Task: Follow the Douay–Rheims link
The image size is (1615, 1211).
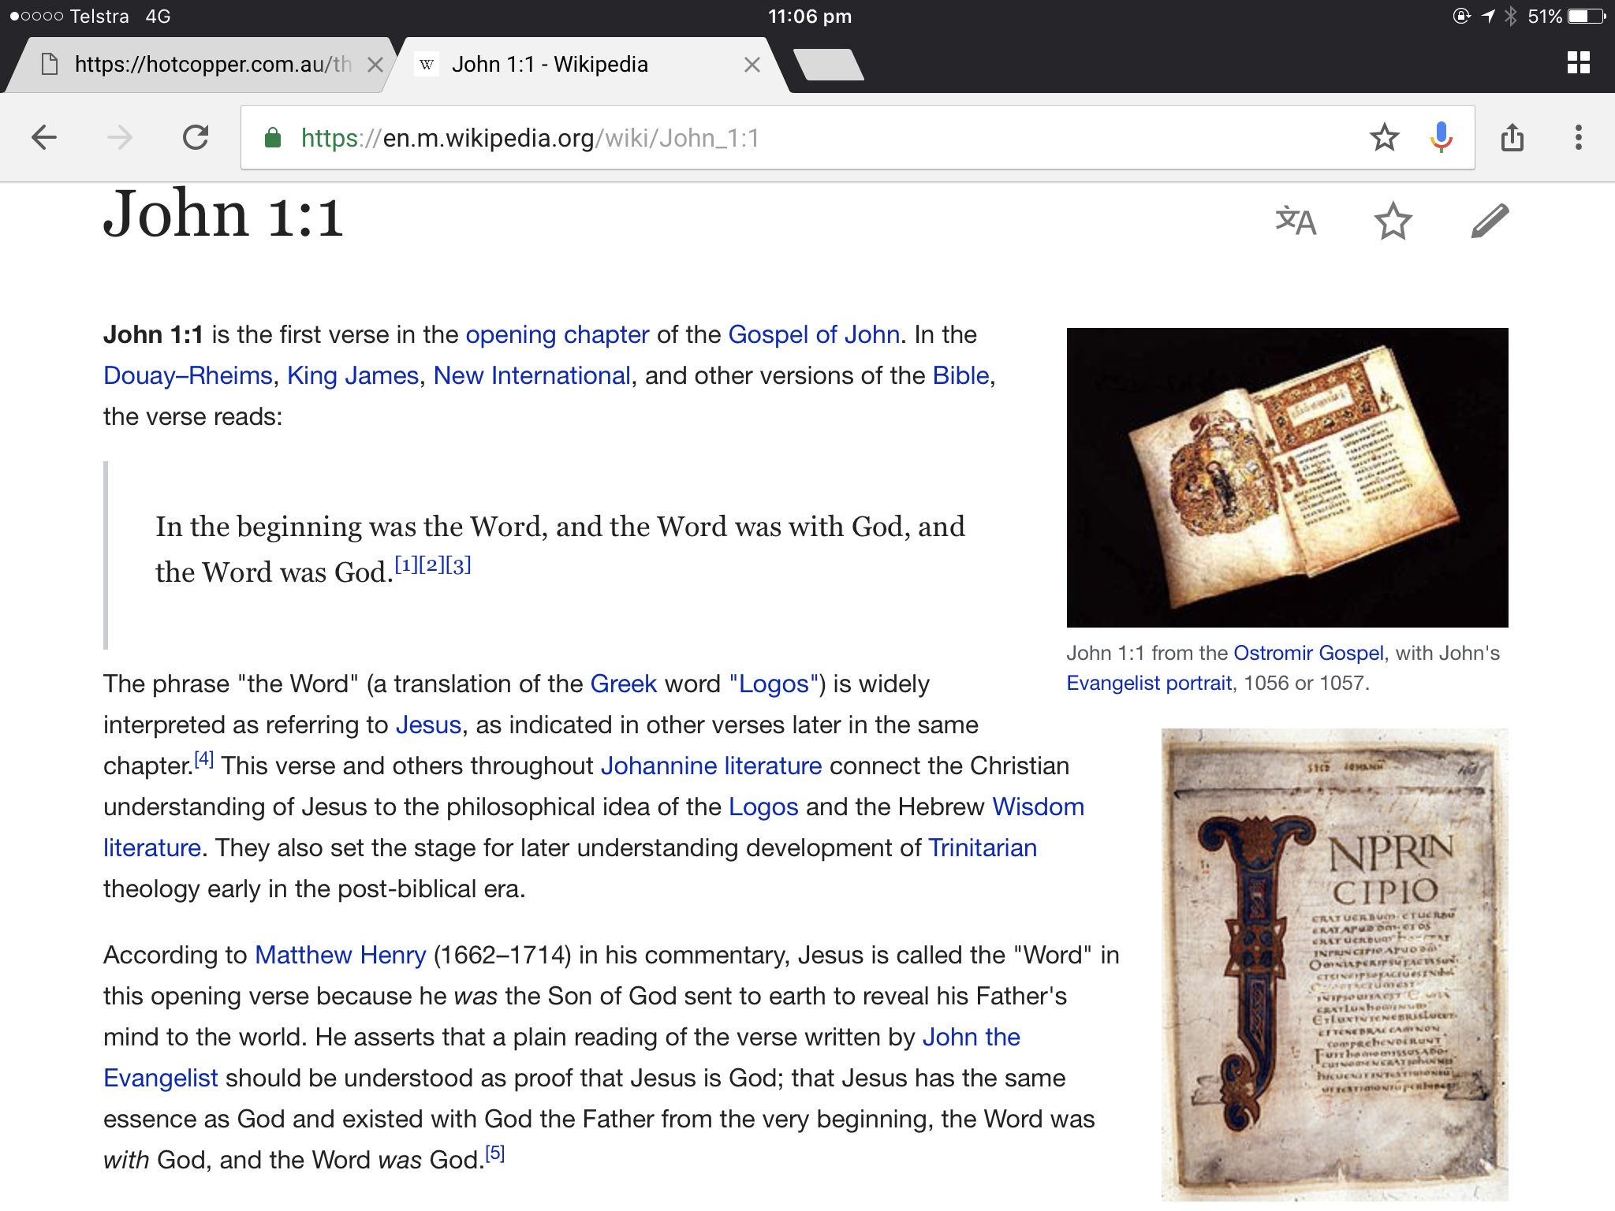Action: (188, 376)
